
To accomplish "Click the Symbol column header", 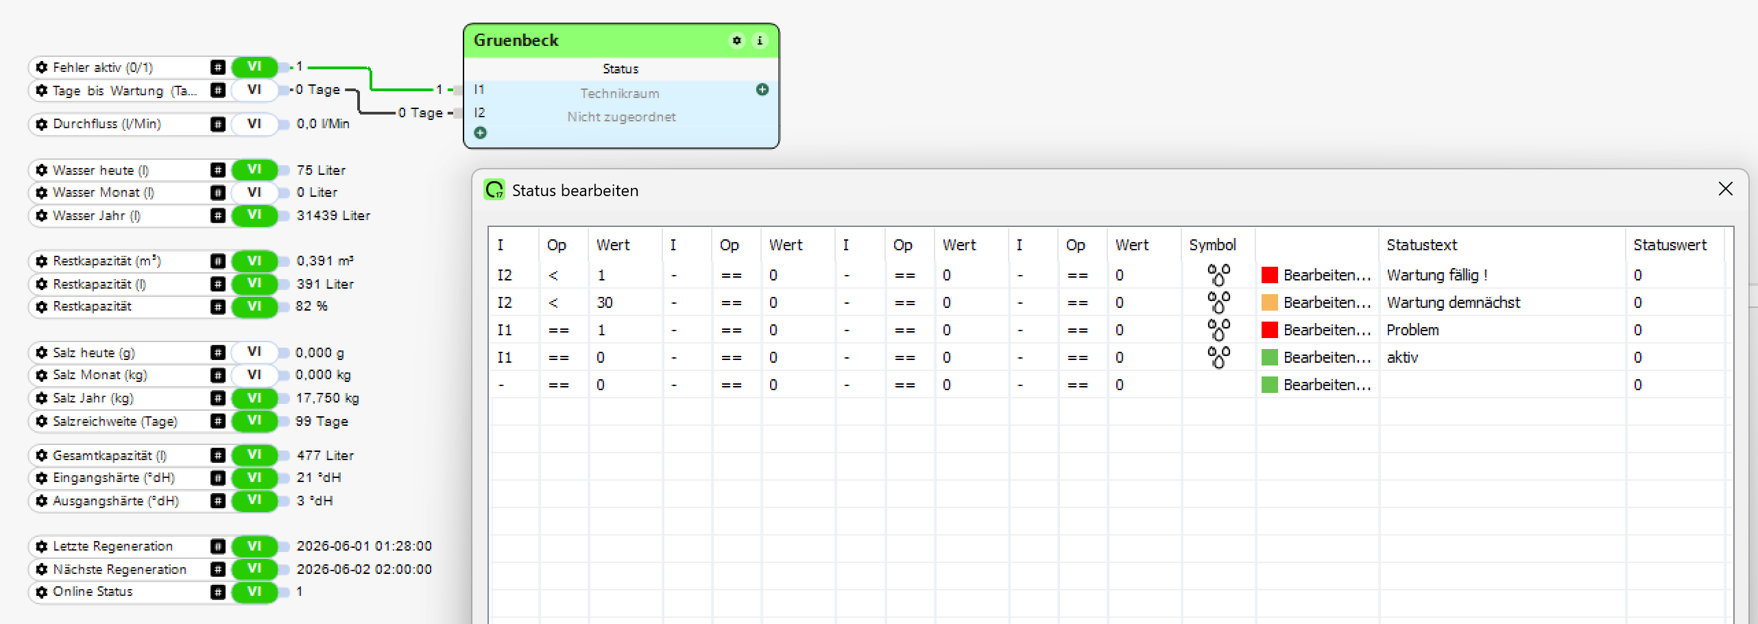I will [1218, 245].
